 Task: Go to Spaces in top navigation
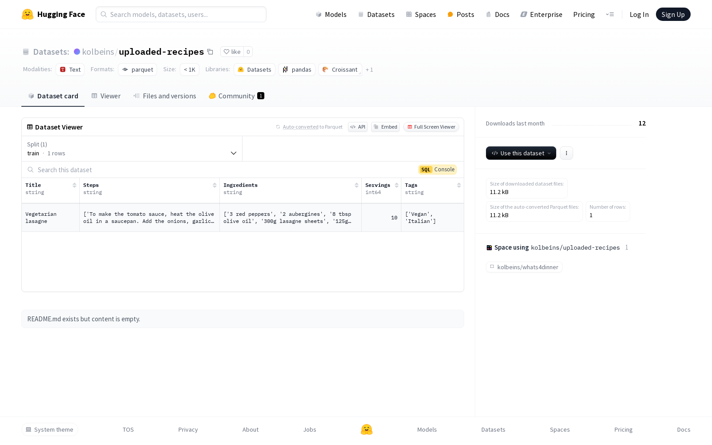(x=421, y=14)
